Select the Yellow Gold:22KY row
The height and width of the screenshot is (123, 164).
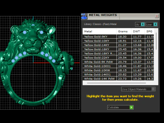coord(118,58)
